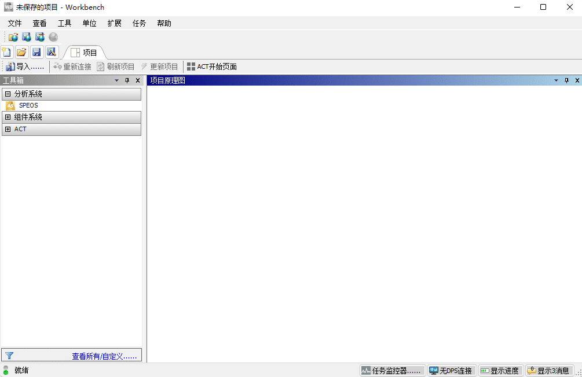Image resolution: width=582 pixels, height=377 pixels.
Task: Toggle 显示进度 in status bar
Action: (x=500, y=371)
